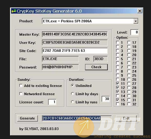
Task: Select Limit by days radio button
Action: click(x=73, y=94)
